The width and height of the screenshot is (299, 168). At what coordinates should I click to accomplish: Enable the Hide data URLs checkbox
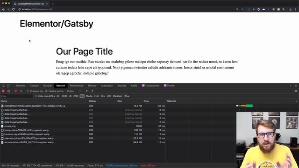coord(36,96)
